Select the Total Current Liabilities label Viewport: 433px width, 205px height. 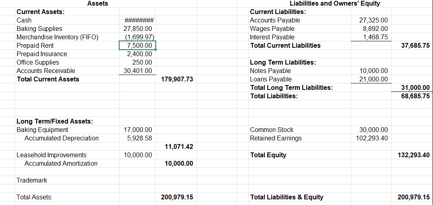pos(285,45)
